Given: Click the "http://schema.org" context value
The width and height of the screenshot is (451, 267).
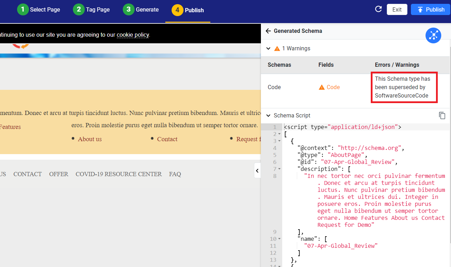Looking at the screenshot, I should pos(369,148).
